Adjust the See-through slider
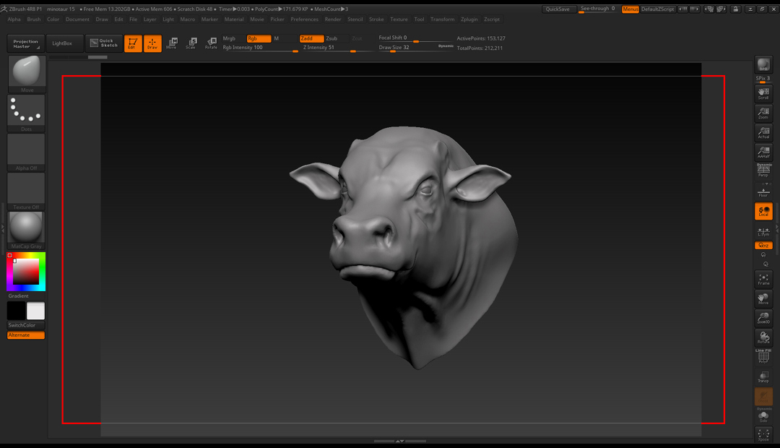This screenshot has height=448, width=780. coord(597,9)
